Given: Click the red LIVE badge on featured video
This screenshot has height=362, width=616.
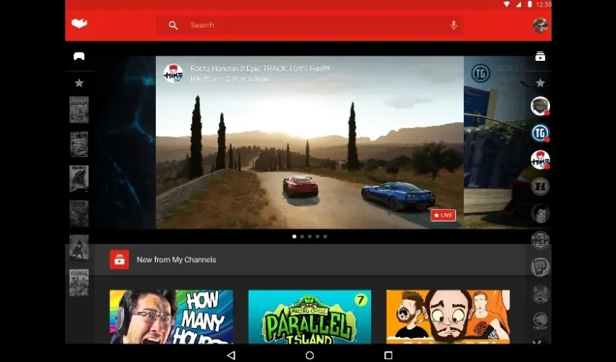Looking at the screenshot, I should pos(443,215).
